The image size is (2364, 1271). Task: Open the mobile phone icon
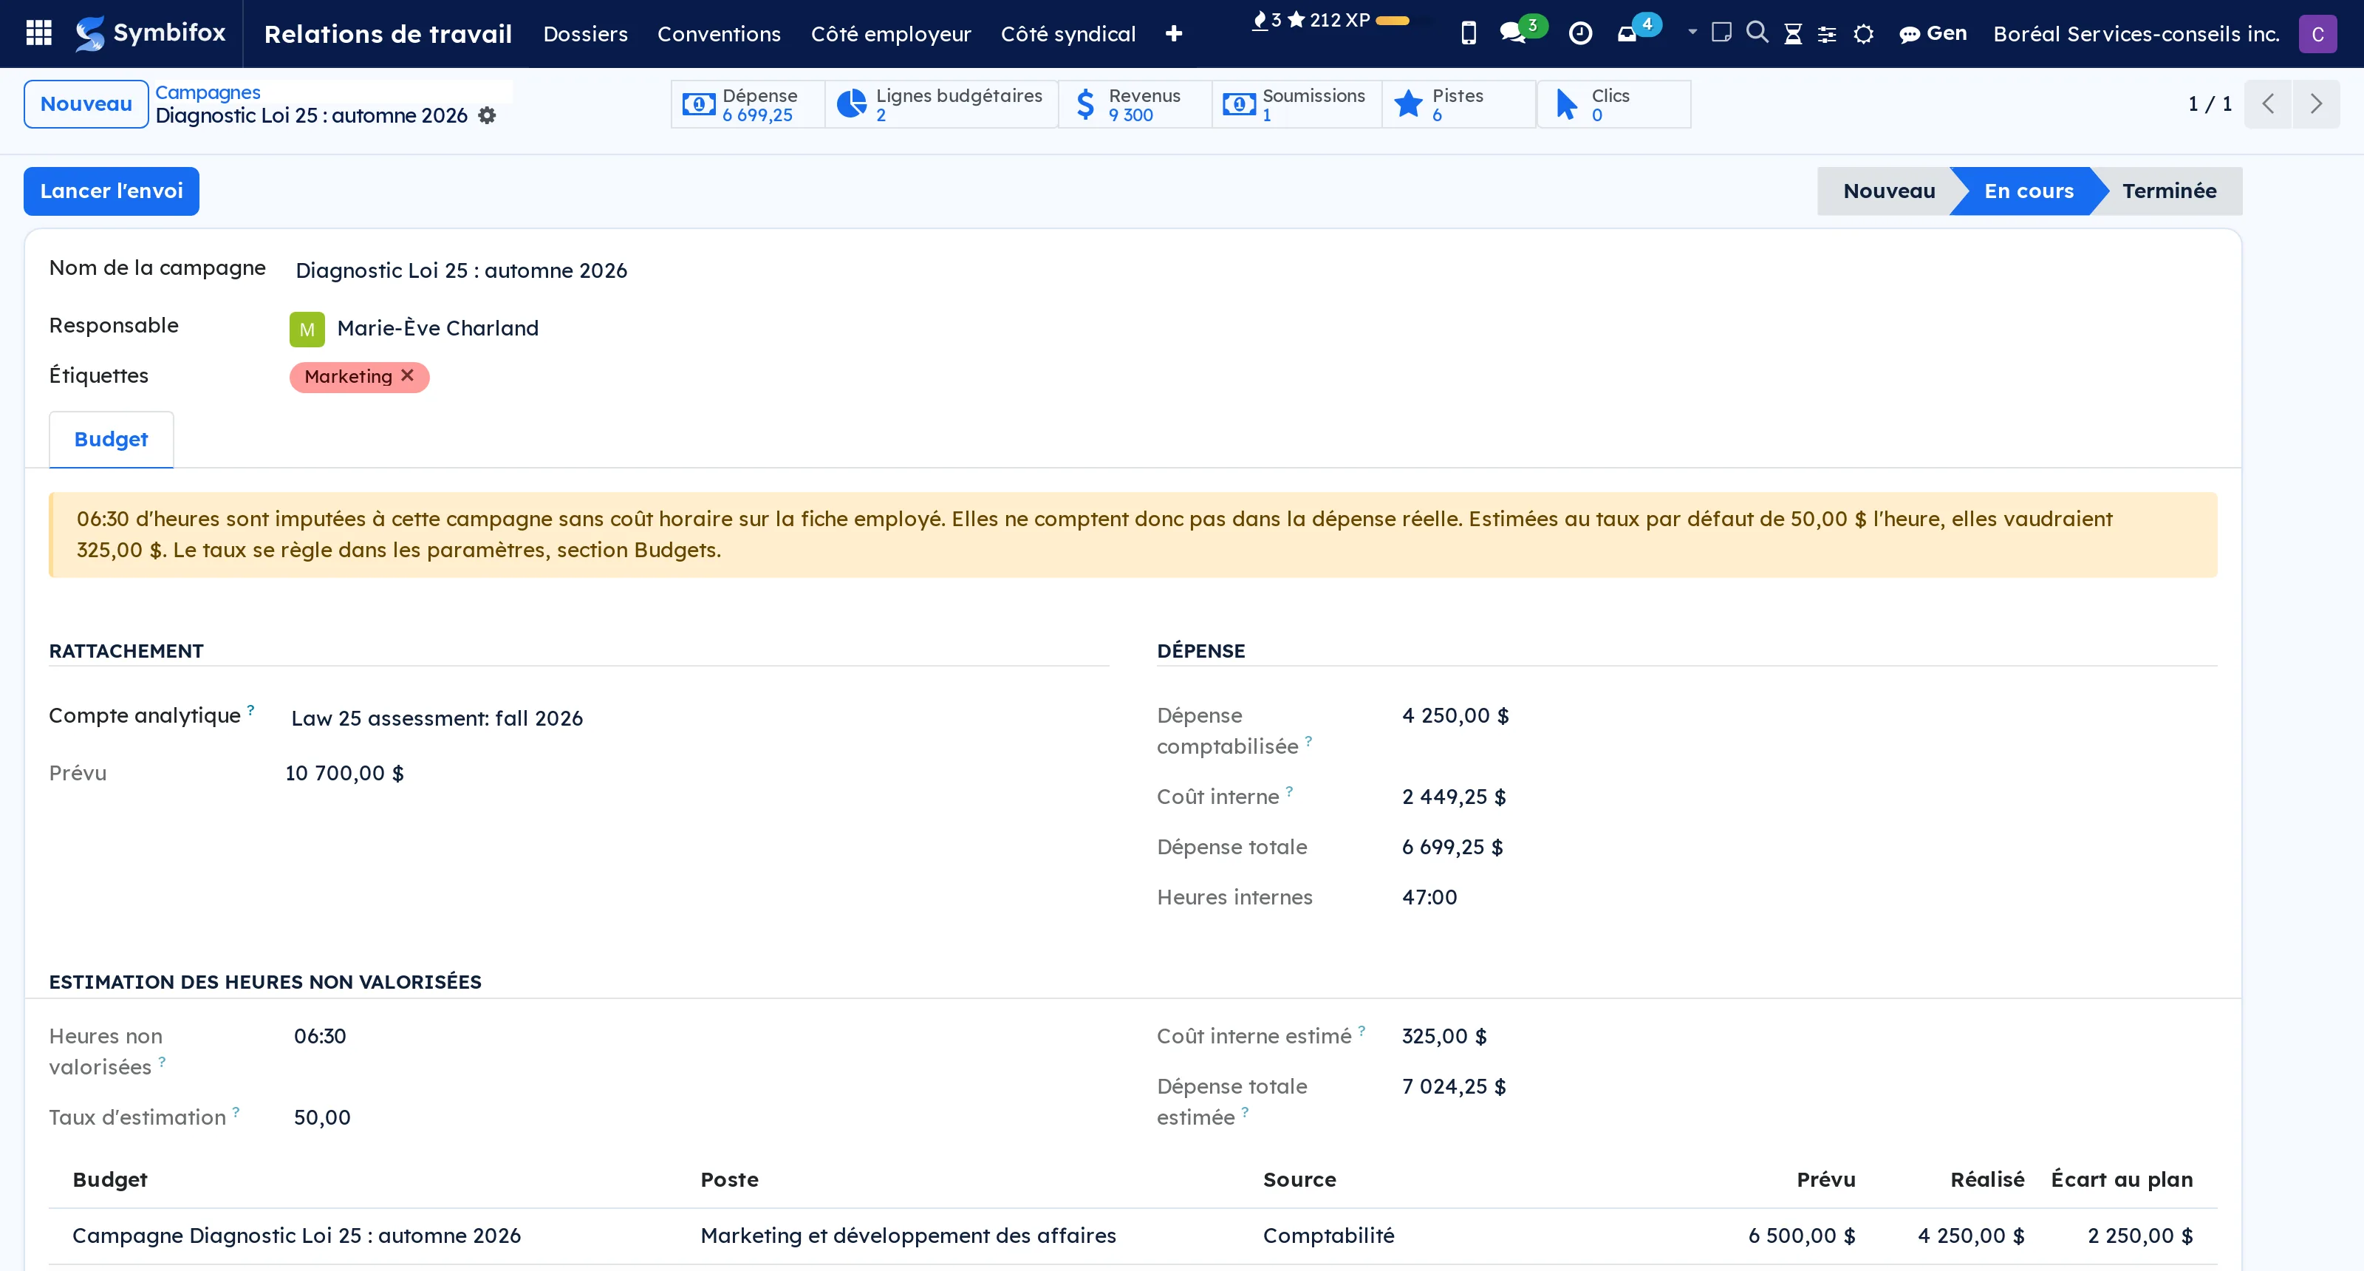coord(1469,33)
